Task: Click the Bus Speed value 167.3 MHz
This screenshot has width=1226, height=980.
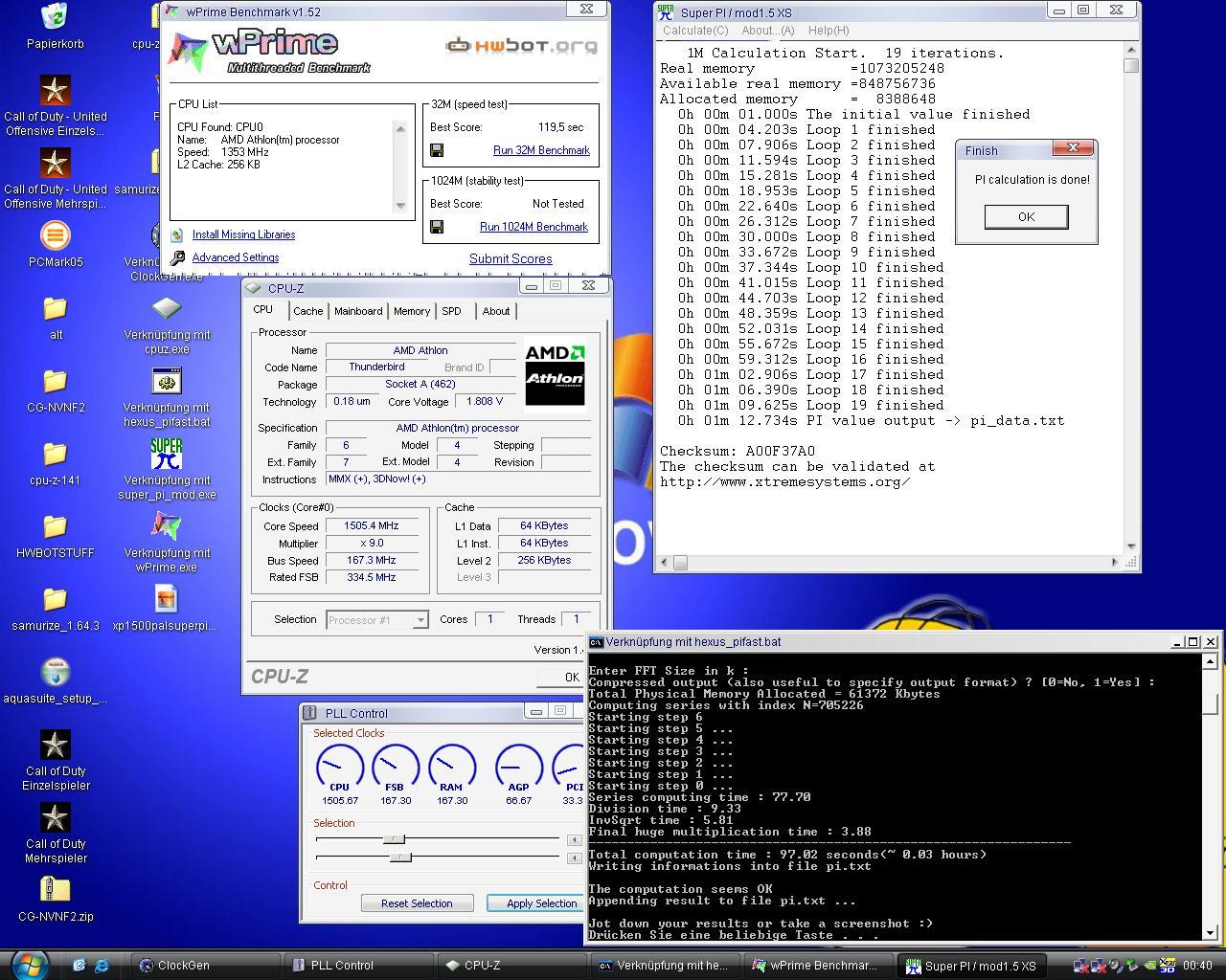Action: click(x=374, y=560)
